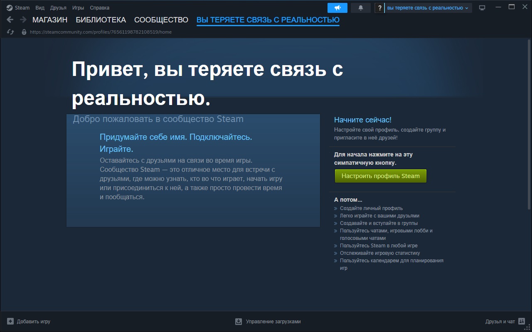Click the Big Picture monitor icon
This screenshot has width=532, height=332.
(x=482, y=8)
